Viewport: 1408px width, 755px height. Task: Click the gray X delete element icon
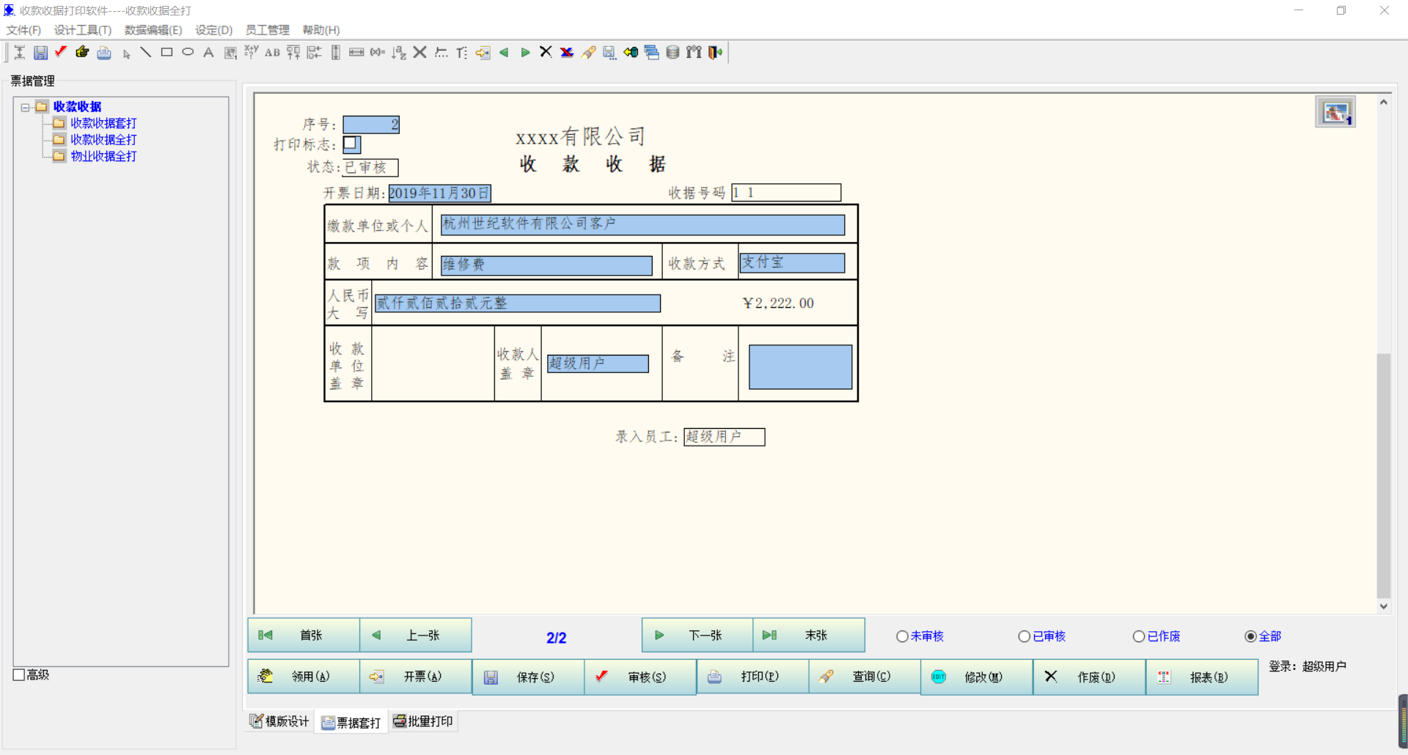(x=419, y=52)
